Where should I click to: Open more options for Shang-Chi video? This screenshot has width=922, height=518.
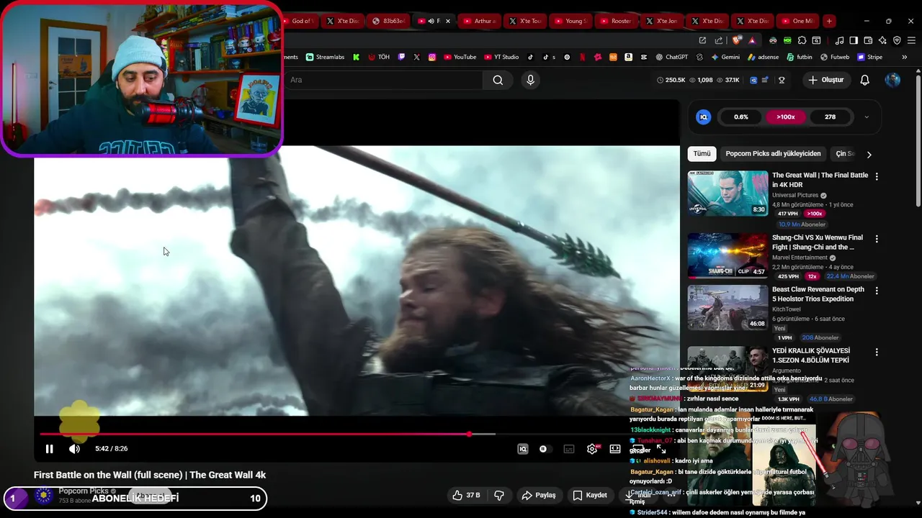tap(877, 239)
